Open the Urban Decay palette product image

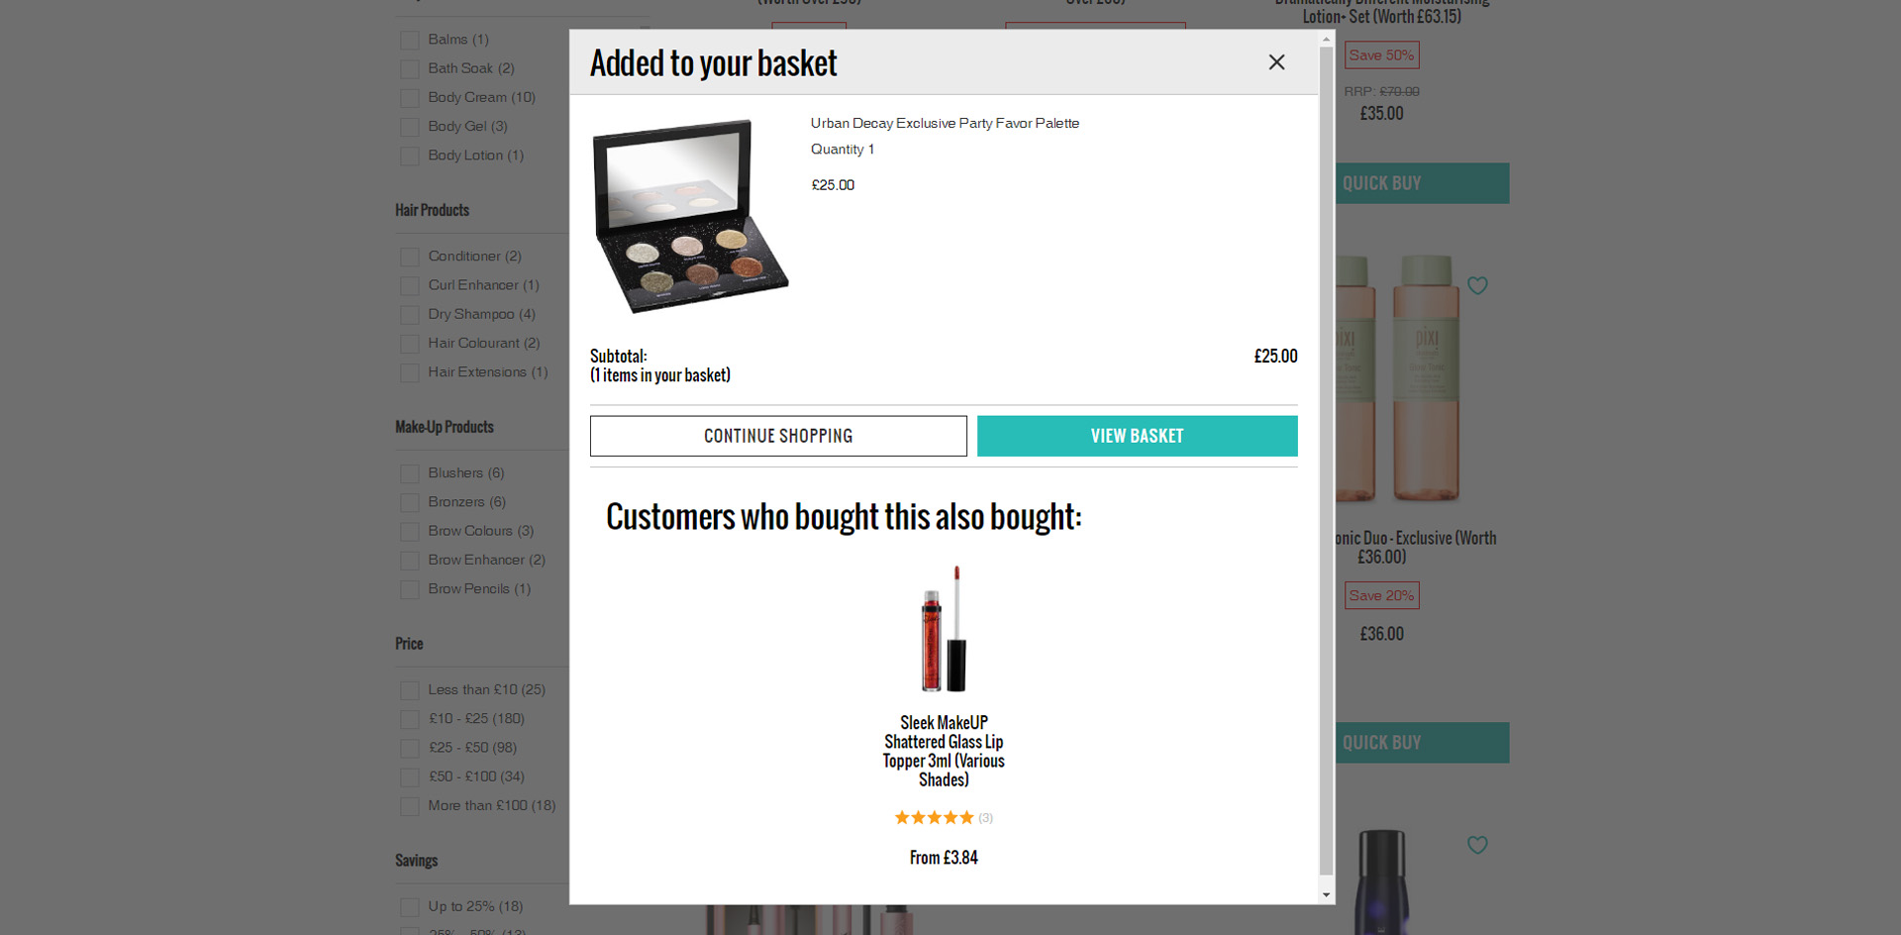(690, 215)
